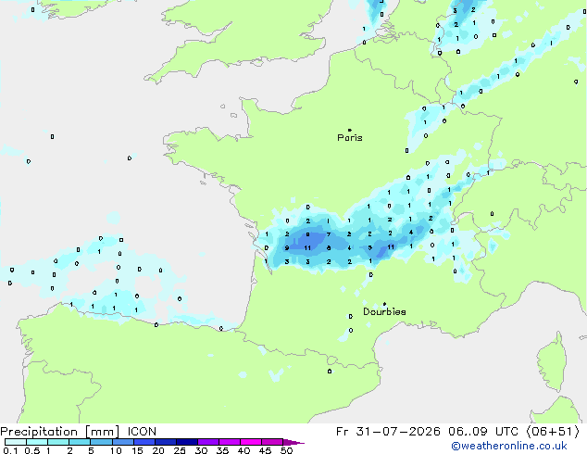Image resolution: width=587 pixels, height=454 pixels.
Task: Click the legend value label "50"
Action: pyautogui.click(x=286, y=450)
